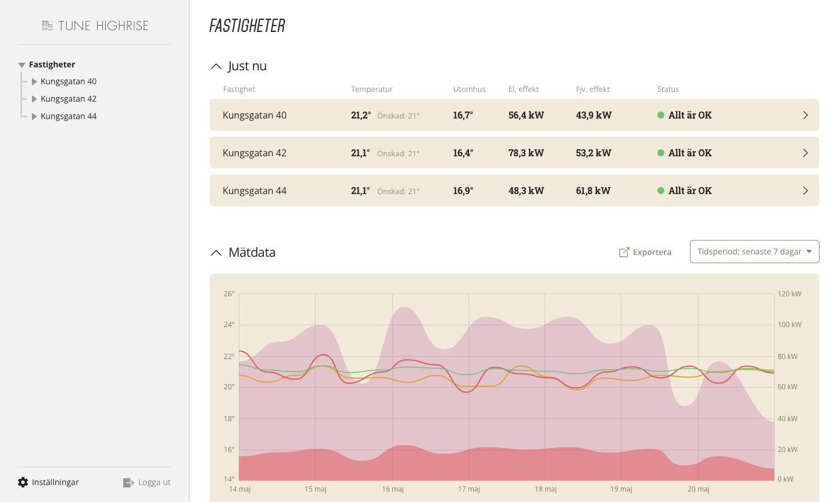
Task: Open Inställningar via the gear icon
Action: [x=23, y=482]
